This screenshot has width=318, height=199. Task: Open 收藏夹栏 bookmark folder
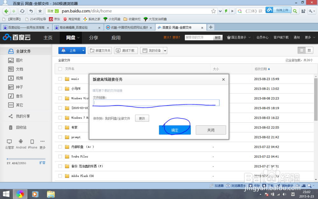tap(132, 19)
